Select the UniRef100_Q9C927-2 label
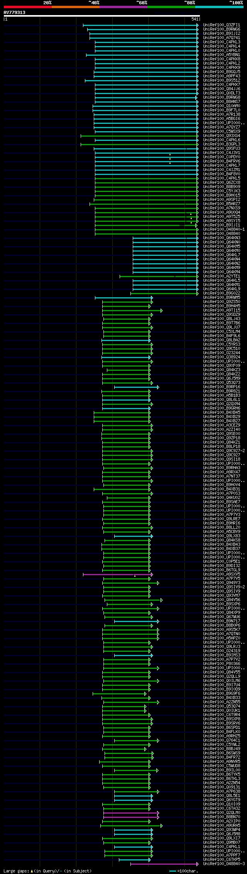The height and width of the screenshot is (874, 247). [x=224, y=451]
